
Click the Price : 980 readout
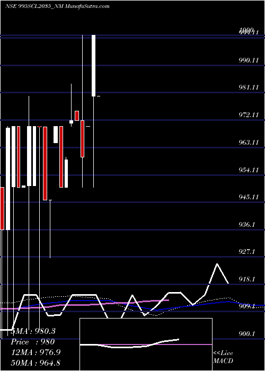[33, 342]
